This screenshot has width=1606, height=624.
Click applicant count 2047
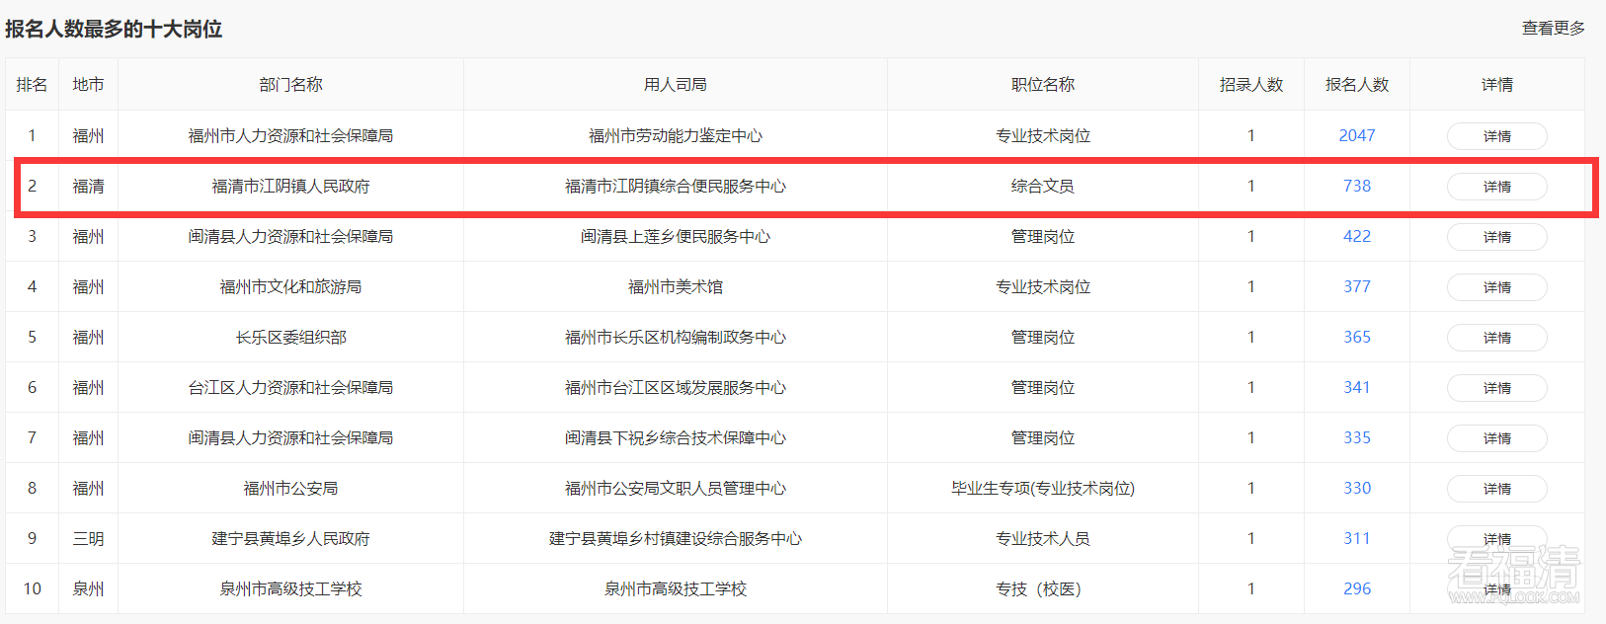tap(1356, 135)
